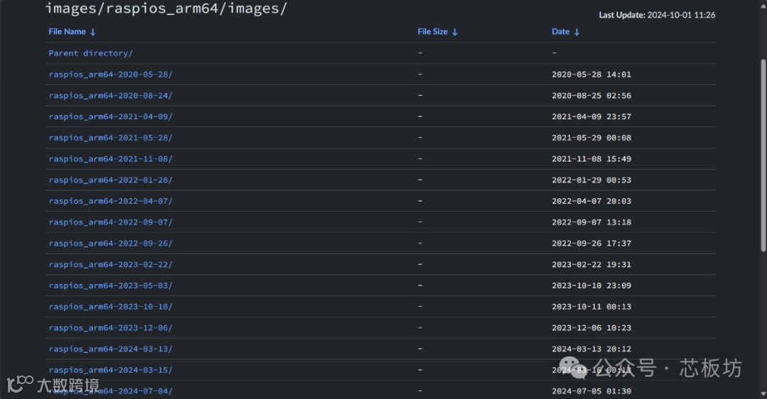Click the Last Update timestamp text
The height and width of the screenshot is (399, 767).
pos(657,15)
